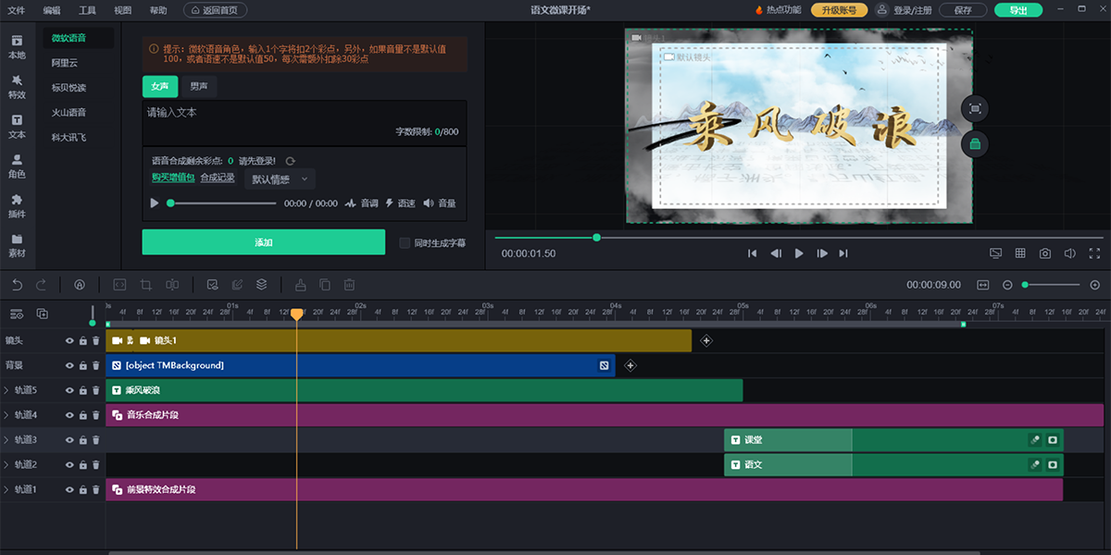The image size is (1111, 555).
Task: Hide the 背景 track with eye icon
Action: point(69,365)
